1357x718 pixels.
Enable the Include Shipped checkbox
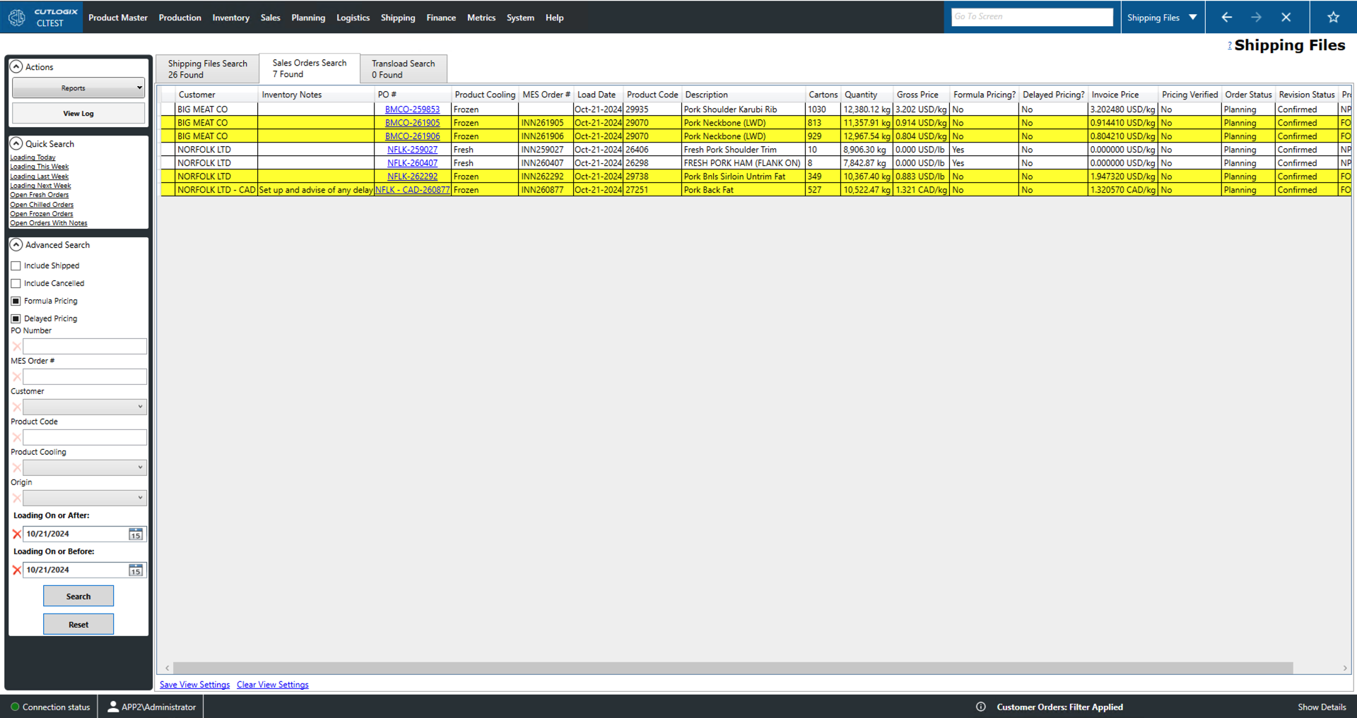(x=16, y=265)
